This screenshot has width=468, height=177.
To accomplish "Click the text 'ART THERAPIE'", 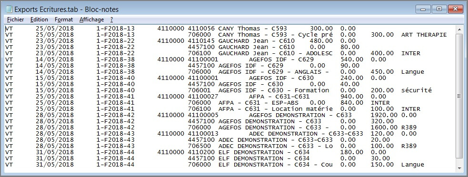I will [424, 35].
